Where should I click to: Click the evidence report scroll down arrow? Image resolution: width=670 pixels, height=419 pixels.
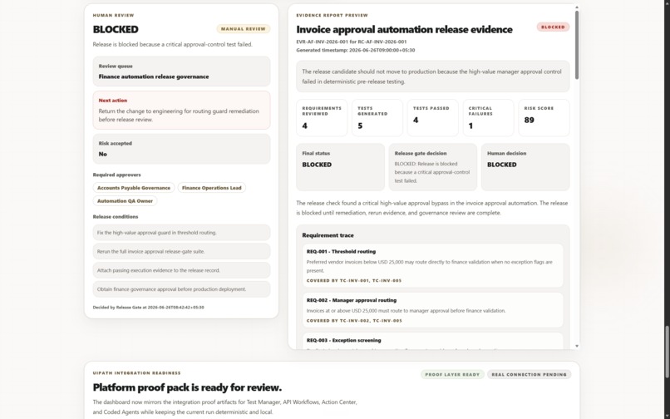click(577, 346)
